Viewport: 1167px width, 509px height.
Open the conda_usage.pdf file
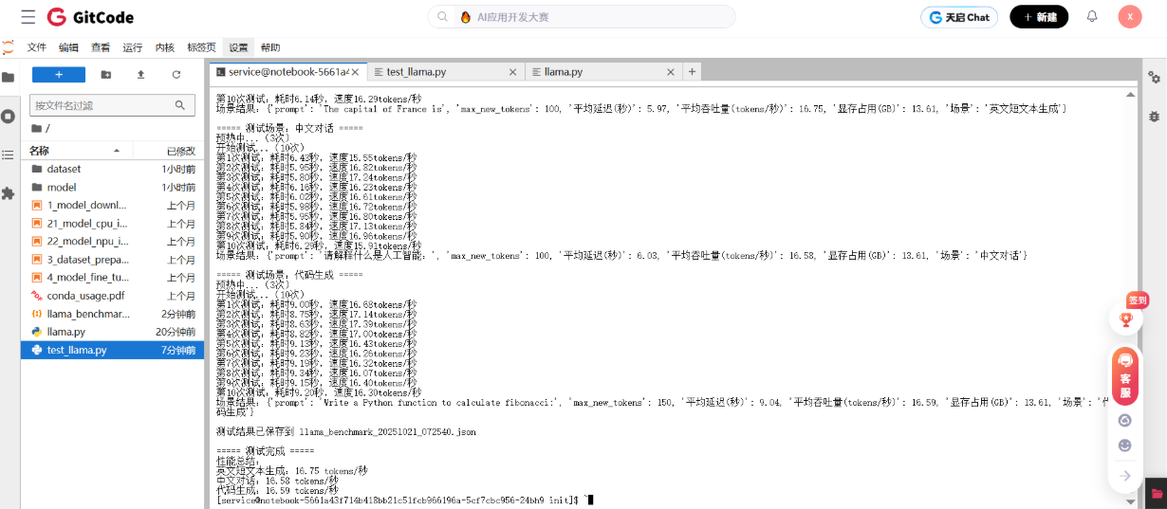point(86,295)
